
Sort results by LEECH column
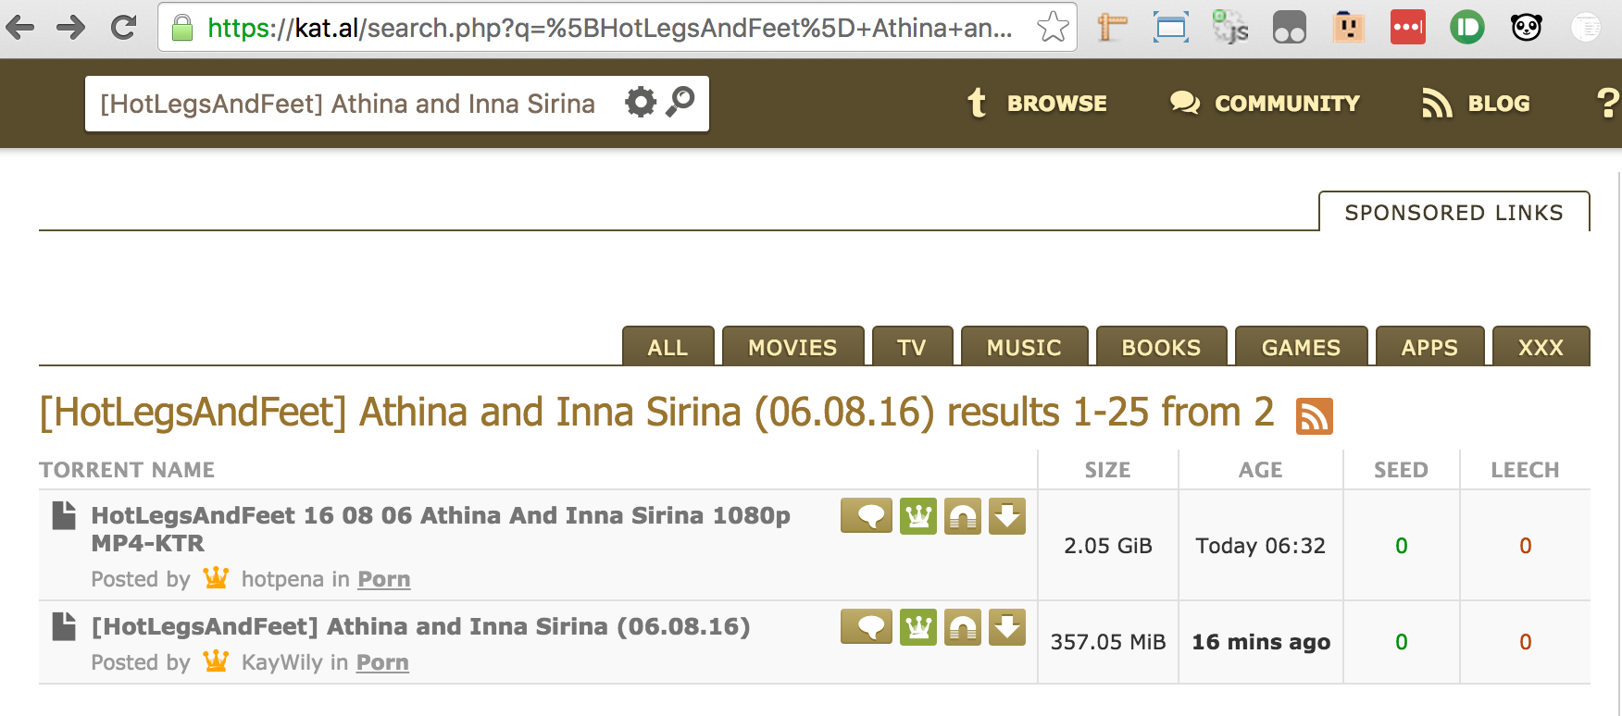[x=1525, y=470]
